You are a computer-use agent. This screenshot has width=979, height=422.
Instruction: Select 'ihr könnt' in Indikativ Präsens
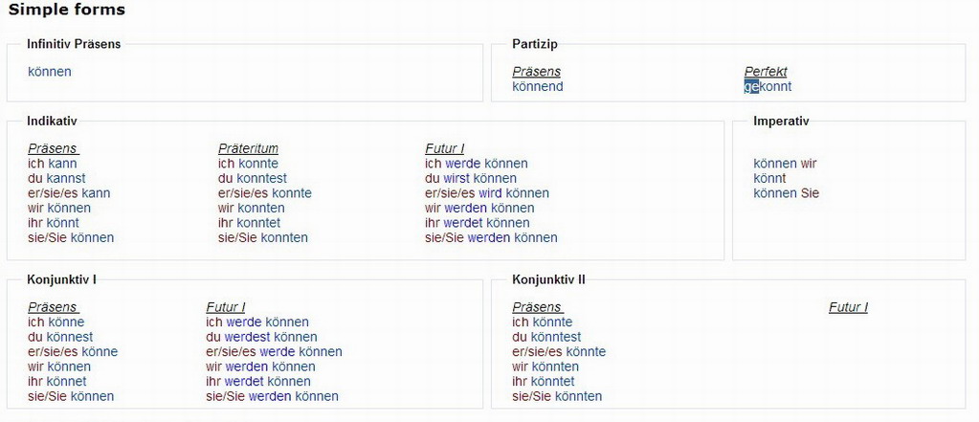pos(54,223)
